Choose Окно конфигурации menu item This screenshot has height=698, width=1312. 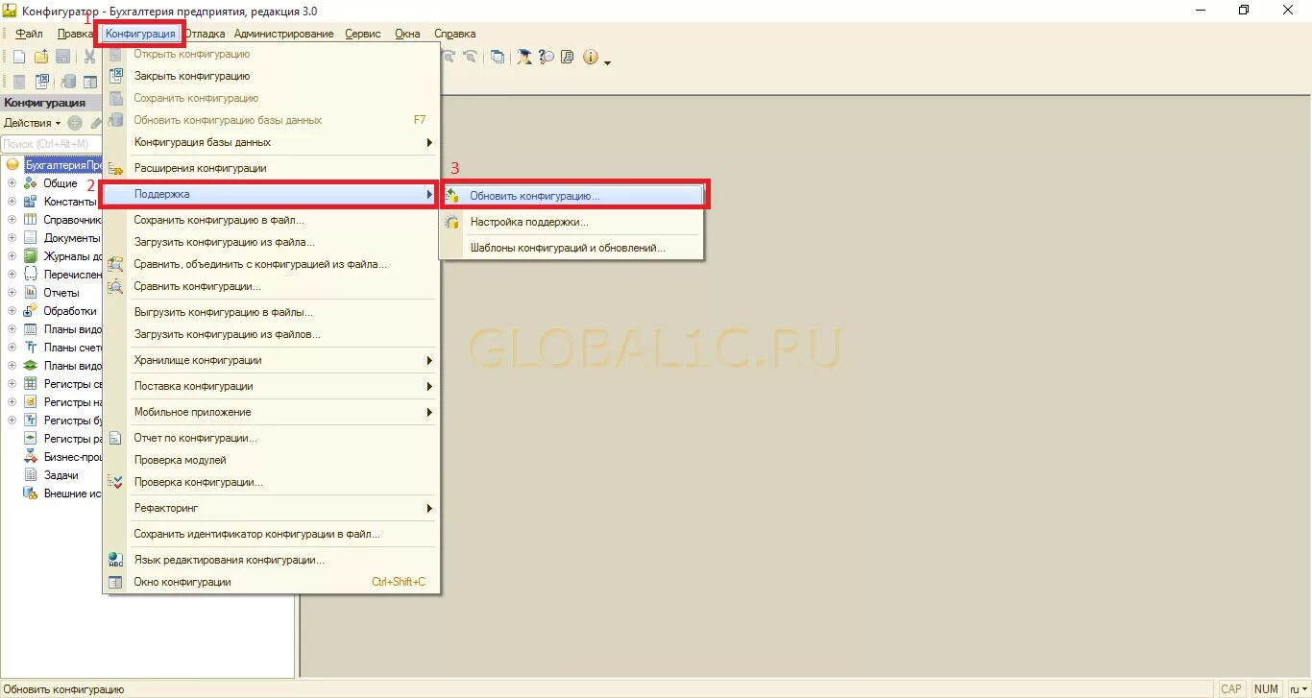[271, 582]
